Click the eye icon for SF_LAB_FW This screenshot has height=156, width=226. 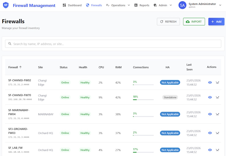click(x=210, y=150)
